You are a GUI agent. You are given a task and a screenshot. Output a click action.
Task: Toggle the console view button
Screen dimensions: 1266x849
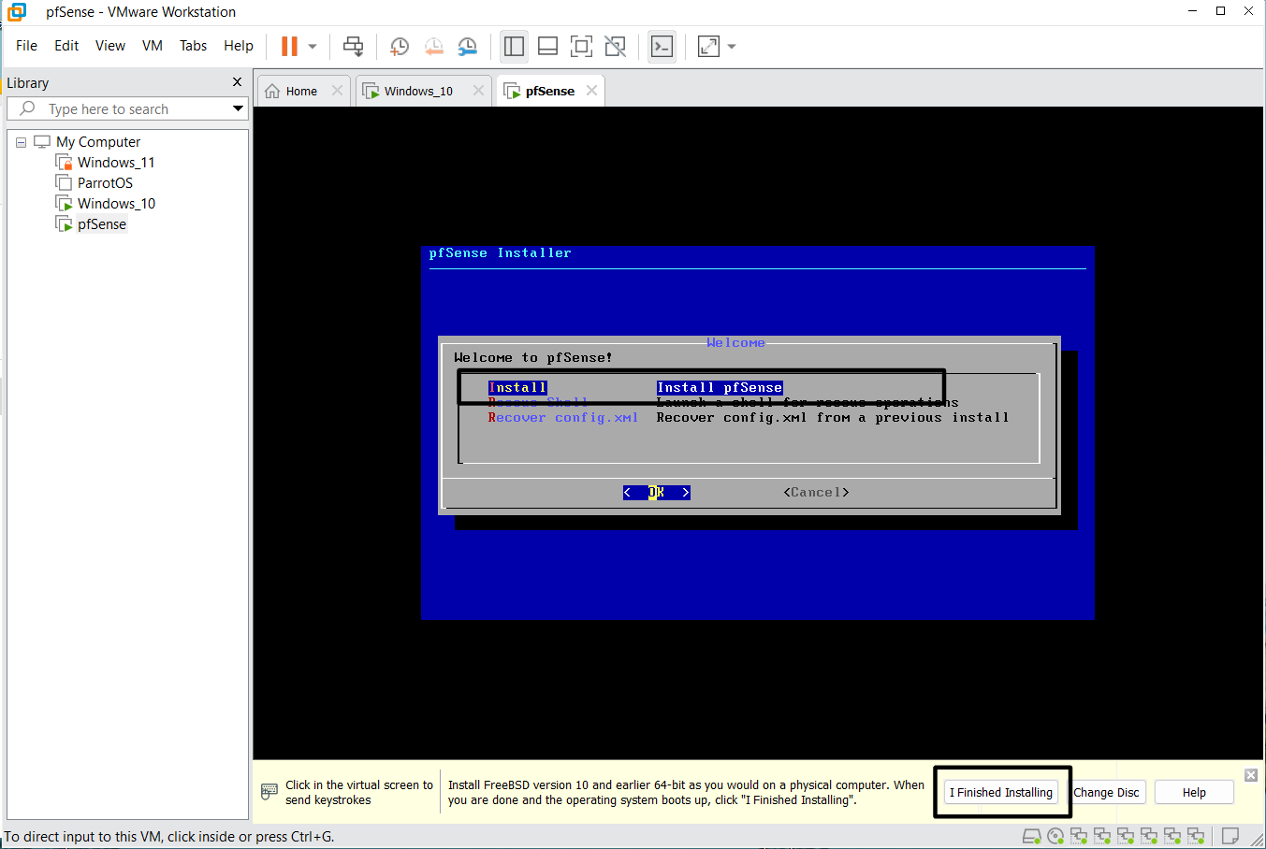pos(662,46)
